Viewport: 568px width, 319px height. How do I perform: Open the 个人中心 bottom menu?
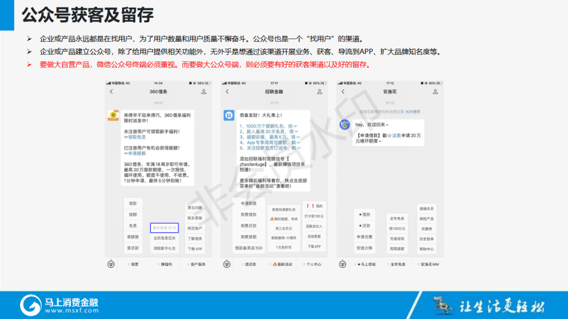[x=312, y=264]
